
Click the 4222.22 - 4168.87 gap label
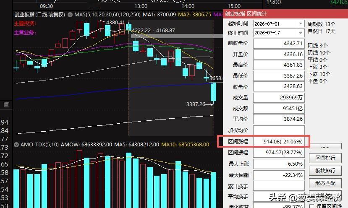pos(153,30)
